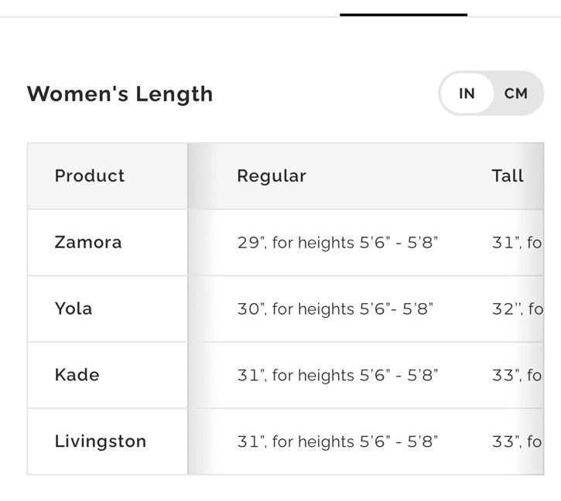Select the Kade product row label

pyautogui.click(x=77, y=374)
